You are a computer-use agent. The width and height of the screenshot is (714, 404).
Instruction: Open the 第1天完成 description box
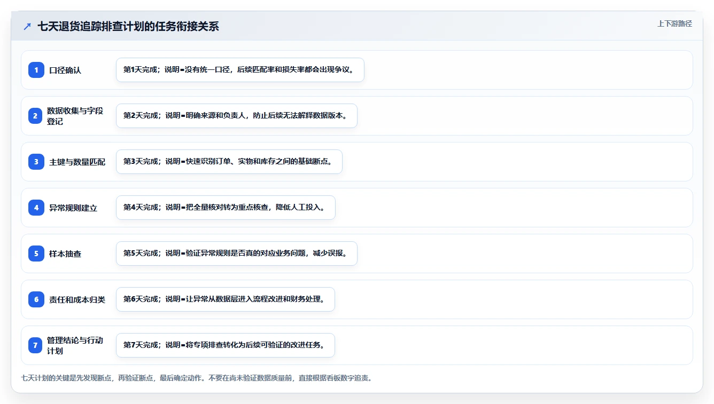point(240,70)
